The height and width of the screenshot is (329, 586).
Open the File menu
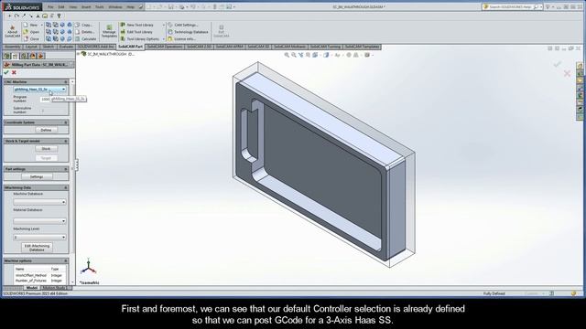point(50,6)
